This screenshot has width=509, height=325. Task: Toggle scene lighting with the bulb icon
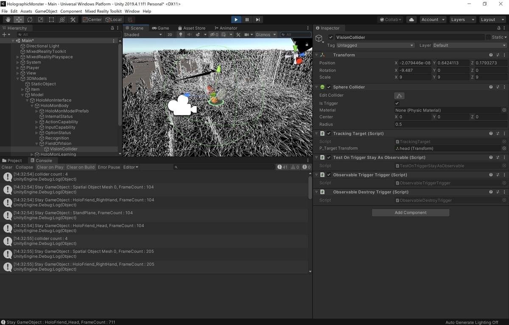pyautogui.click(x=181, y=34)
